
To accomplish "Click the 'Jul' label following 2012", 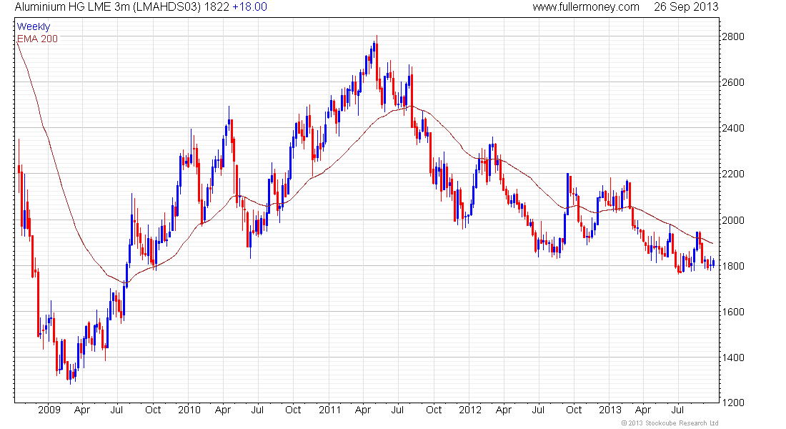I will coord(538,410).
